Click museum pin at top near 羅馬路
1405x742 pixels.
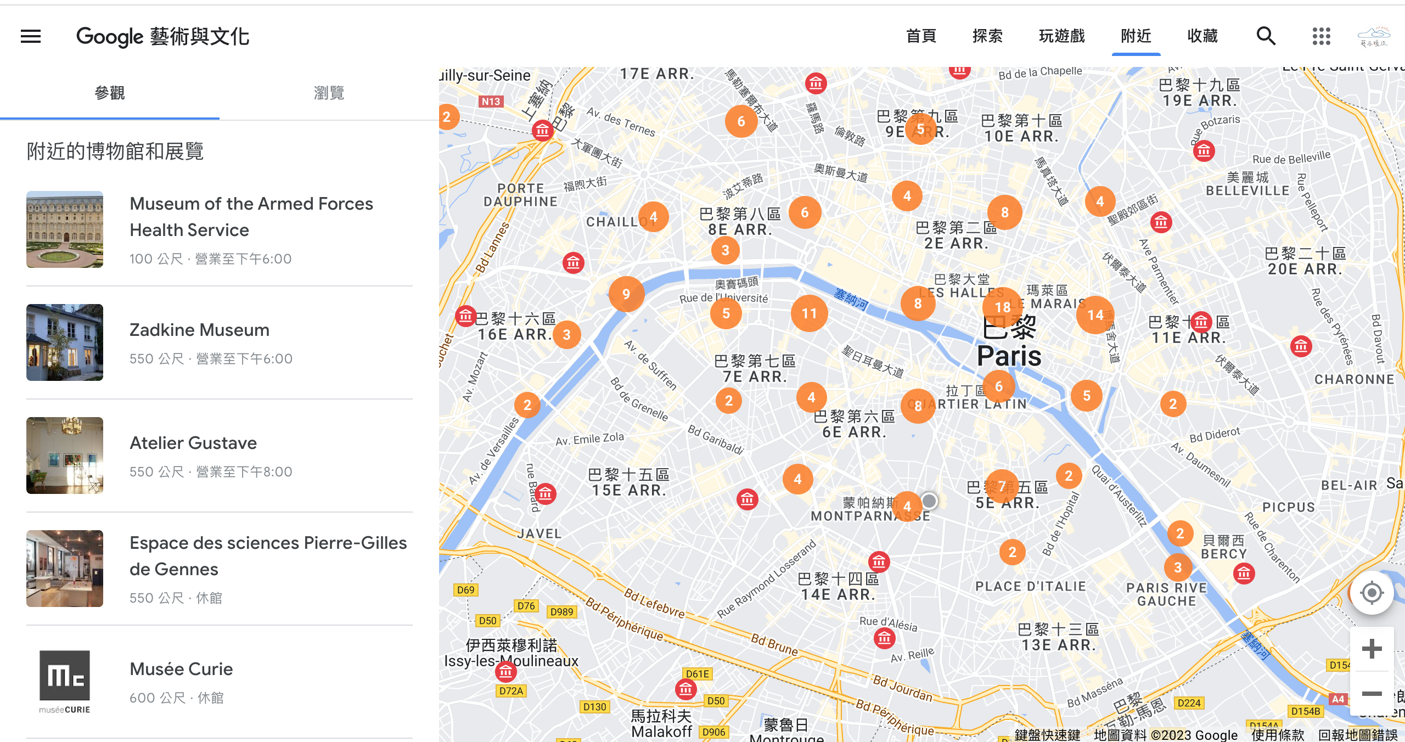(816, 83)
